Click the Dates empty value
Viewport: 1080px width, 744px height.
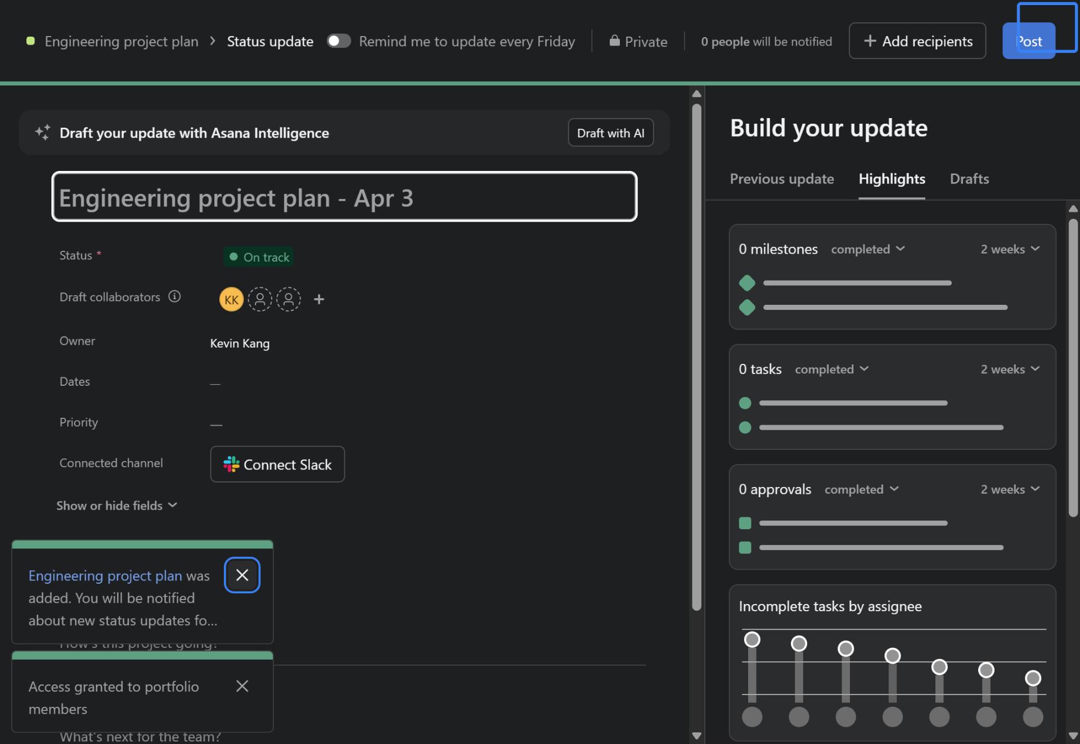click(215, 384)
